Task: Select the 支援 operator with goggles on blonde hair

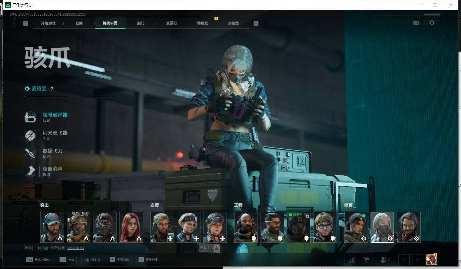Action: pos(188,227)
